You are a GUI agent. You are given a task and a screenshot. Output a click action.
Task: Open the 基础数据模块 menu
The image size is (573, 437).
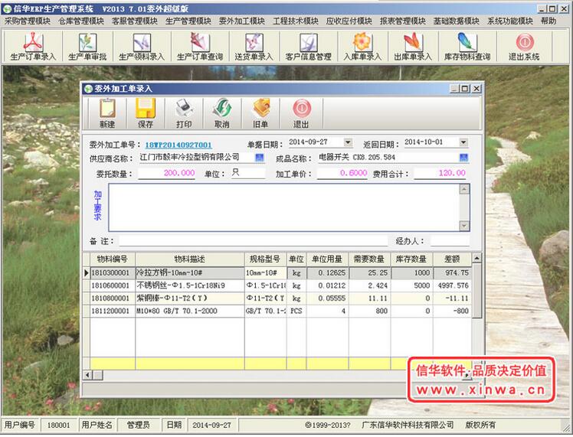456,21
